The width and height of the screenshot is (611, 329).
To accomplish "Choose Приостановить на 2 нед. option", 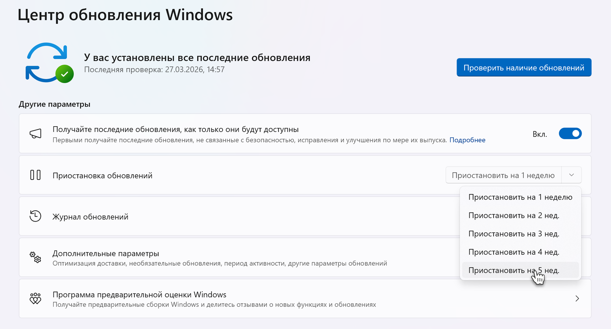I will 514,216.
